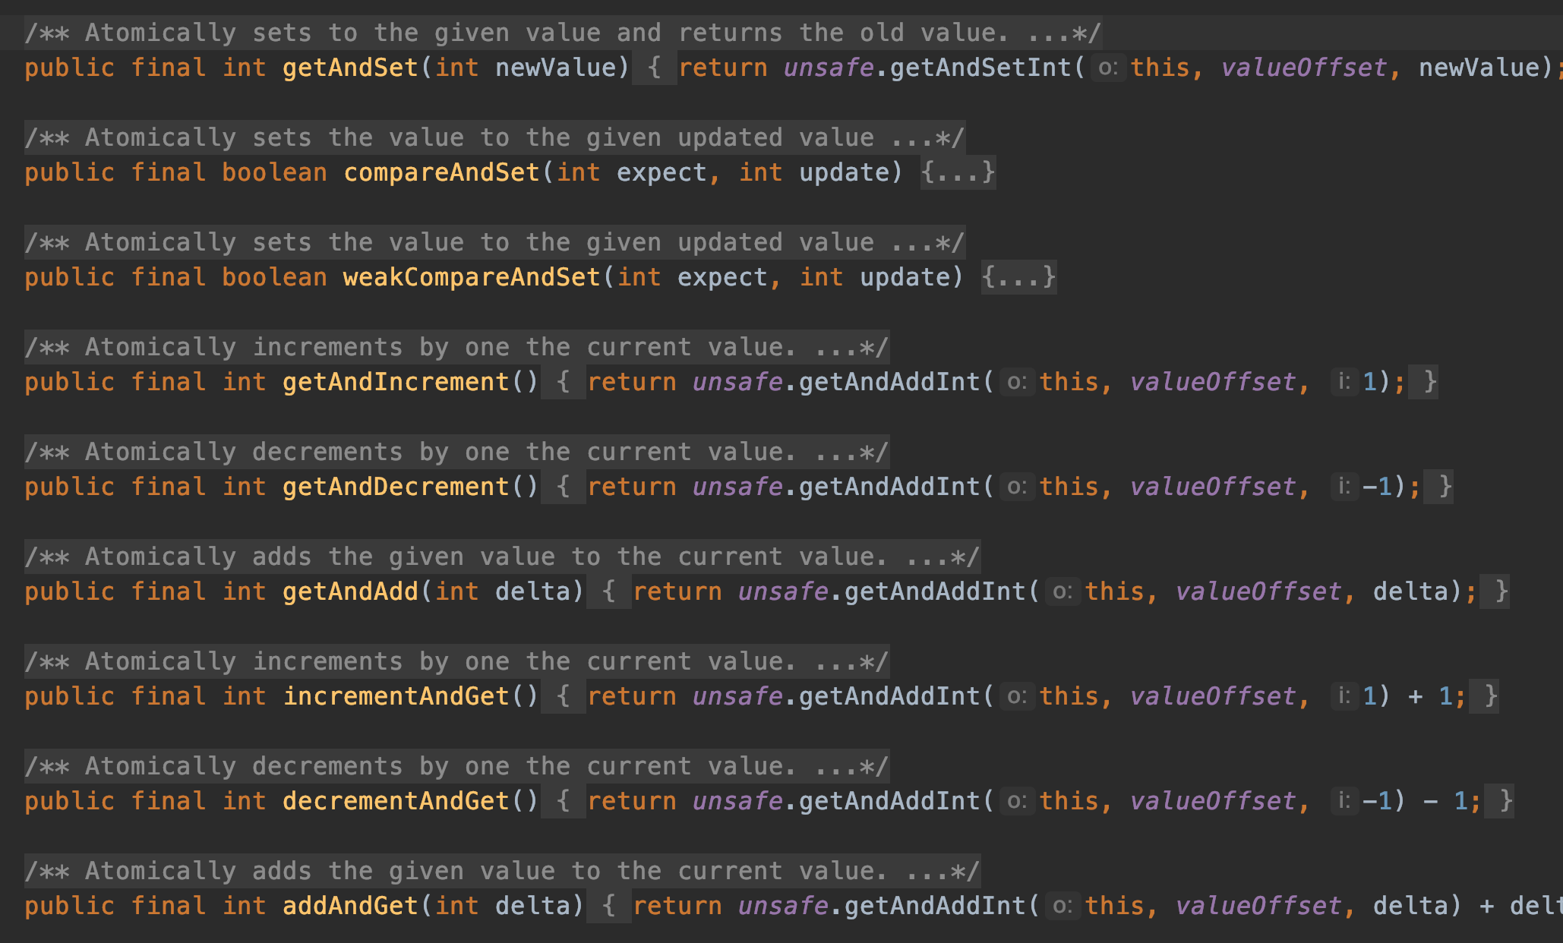Click the addAndGet method name
This screenshot has width=1563, height=943.
tap(350, 907)
